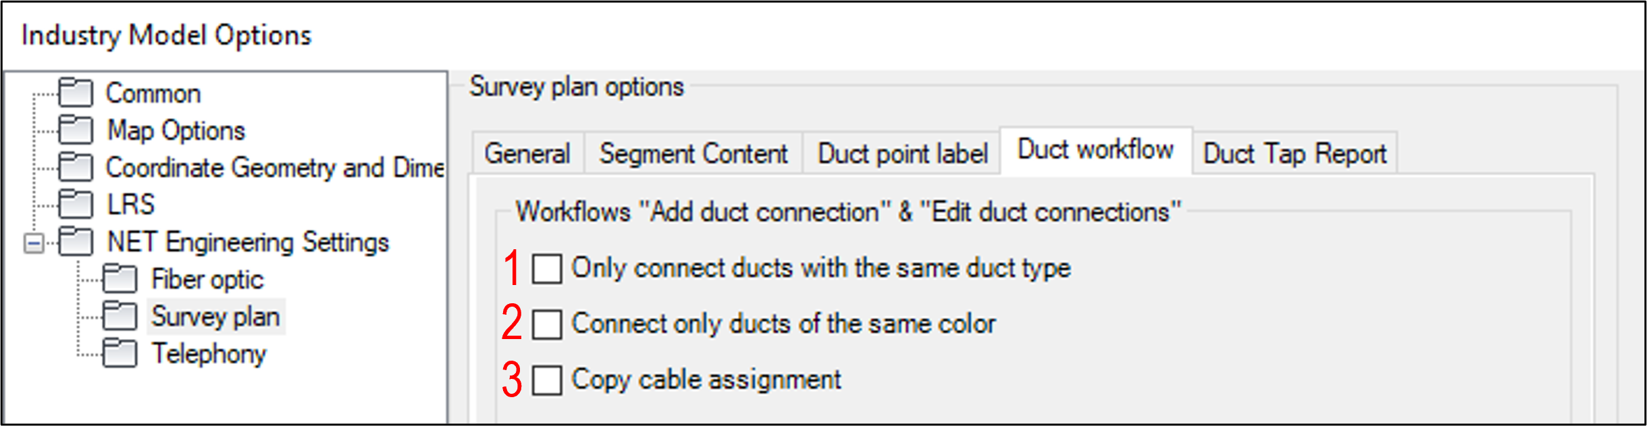The image size is (1647, 437).
Task: Switch to the General tab
Action: (527, 154)
